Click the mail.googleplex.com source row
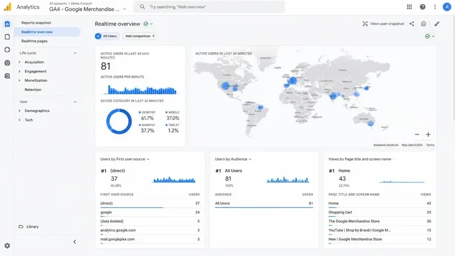The image size is (455, 256). coord(150,239)
